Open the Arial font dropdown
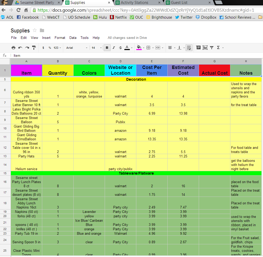Viewport: 263px width, 257px height. (77, 48)
